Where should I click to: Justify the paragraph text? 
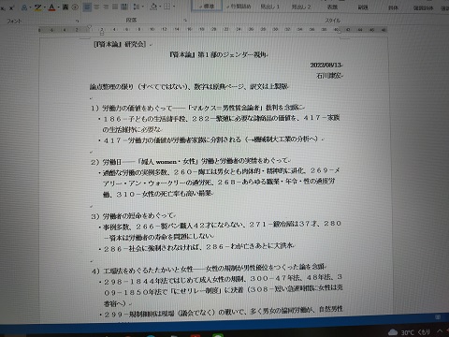tap(115, 7)
